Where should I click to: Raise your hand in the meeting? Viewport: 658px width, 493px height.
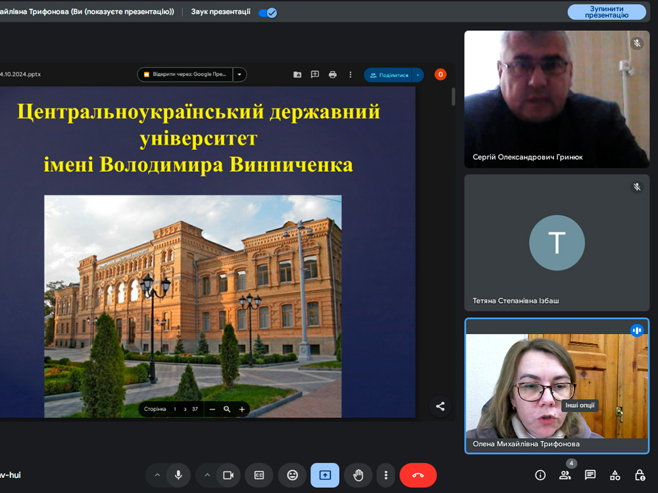(x=358, y=475)
